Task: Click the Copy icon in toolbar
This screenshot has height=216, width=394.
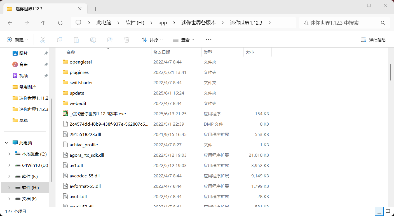Action: pos(60,40)
